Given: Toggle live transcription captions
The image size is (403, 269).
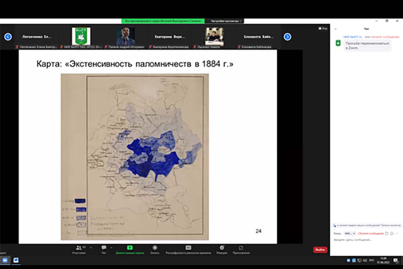Looking at the screenshot, I should pos(188,248).
